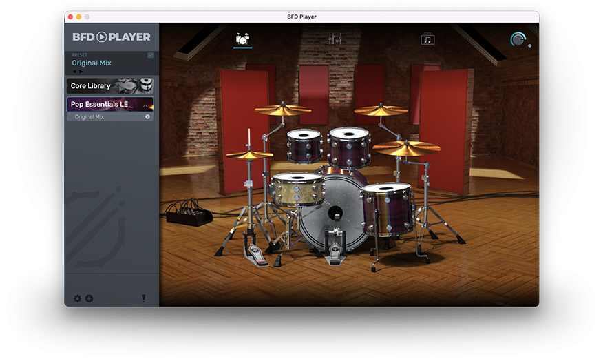Choose Original Mix under Pop Essentials LE
The width and height of the screenshot is (603, 361).
110,116
